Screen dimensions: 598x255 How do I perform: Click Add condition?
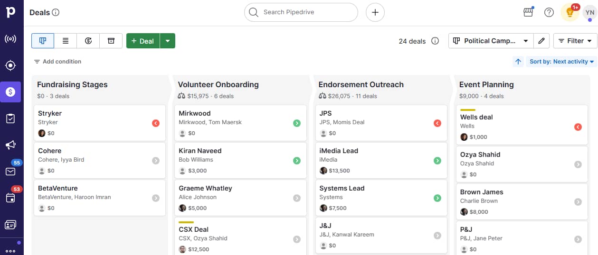(57, 62)
